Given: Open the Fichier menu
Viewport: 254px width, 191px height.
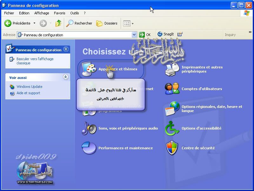Looking at the screenshot, I should point(9,13).
